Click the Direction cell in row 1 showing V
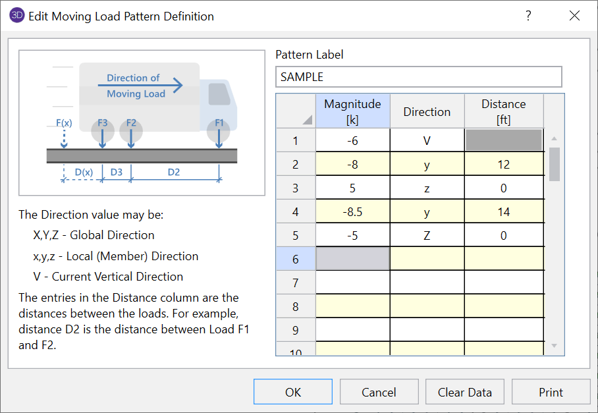 click(x=427, y=141)
